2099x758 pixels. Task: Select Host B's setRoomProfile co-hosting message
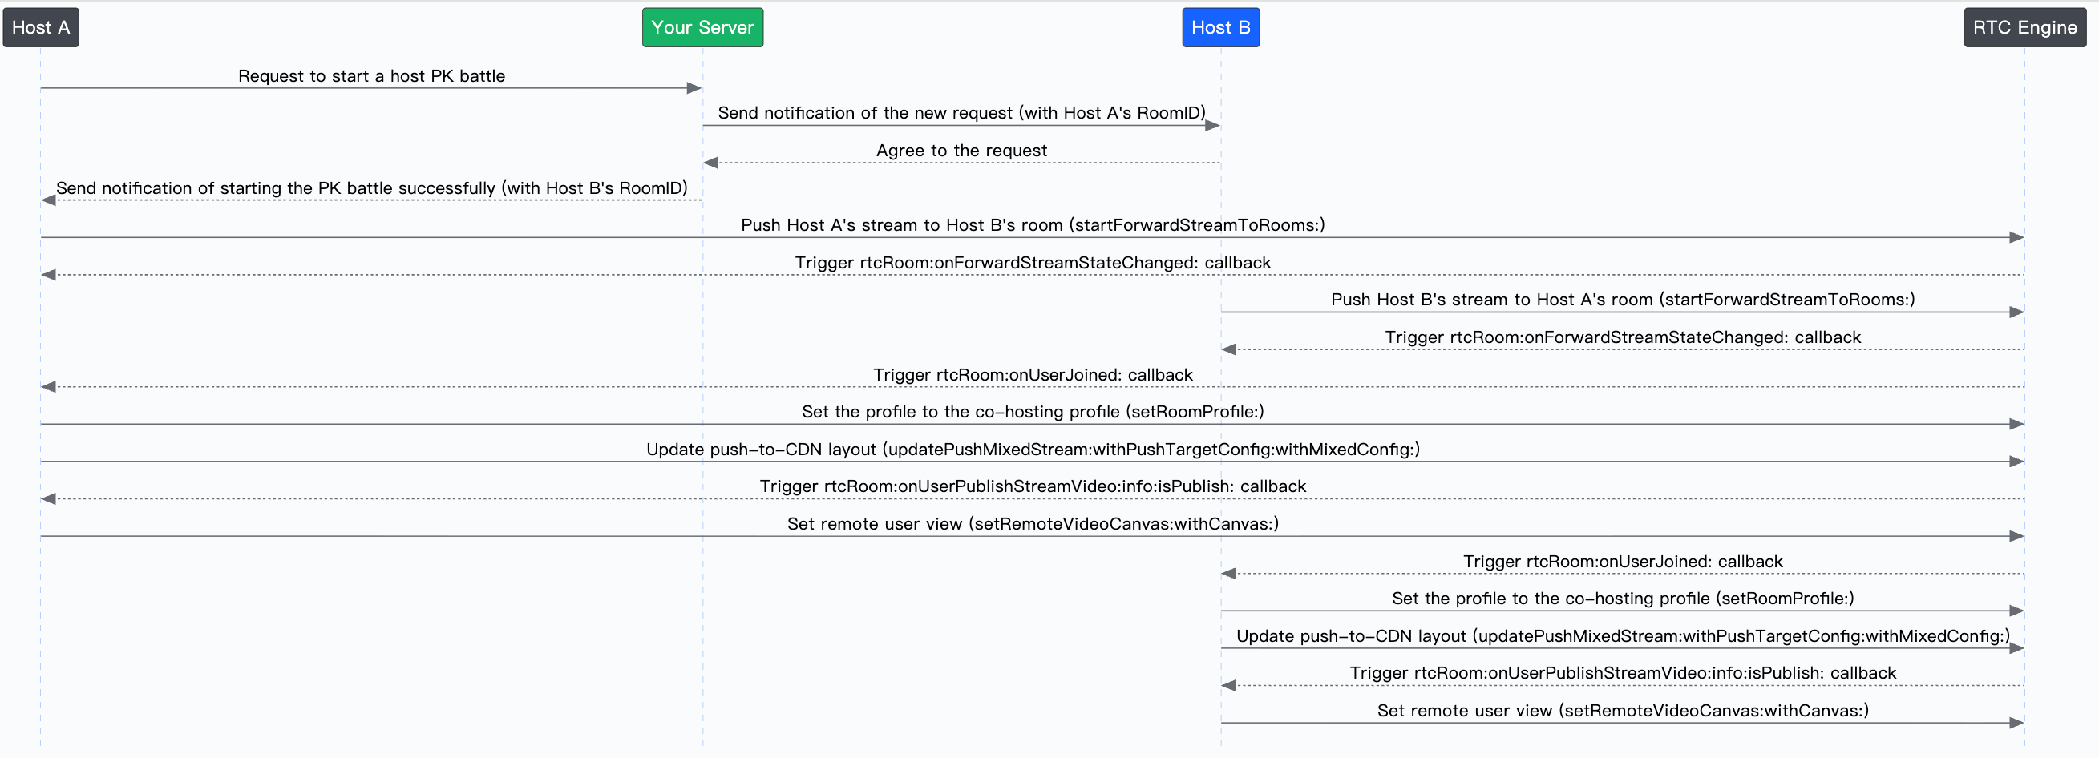coord(1622,599)
